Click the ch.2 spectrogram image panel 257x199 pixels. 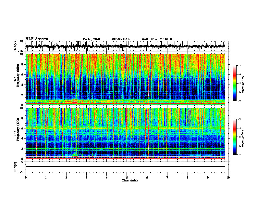click(x=125, y=133)
